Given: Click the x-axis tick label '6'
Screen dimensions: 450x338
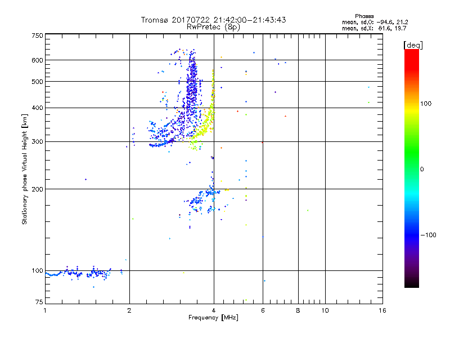Looking at the screenshot, I should [x=263, y=310].
